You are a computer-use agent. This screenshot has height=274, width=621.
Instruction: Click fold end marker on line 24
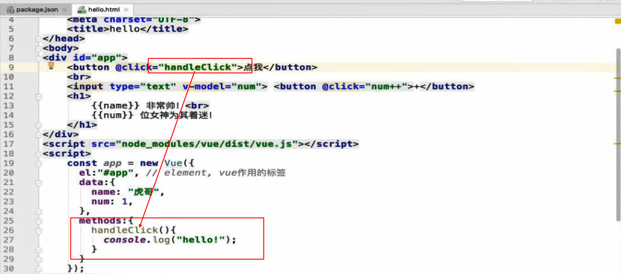click(39, 211)
